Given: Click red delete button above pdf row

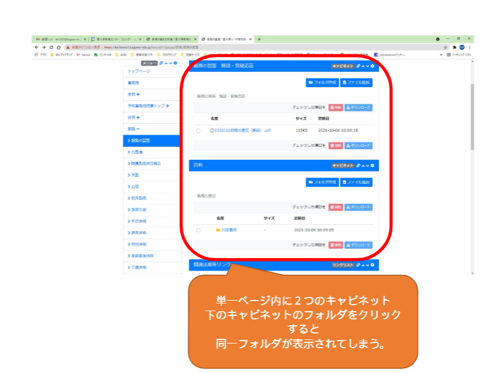Looking at the screenshot, I should pos(336,107).
